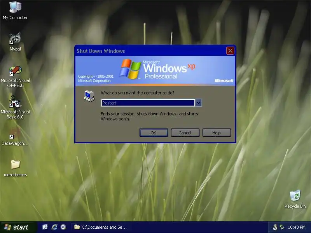Select Microsoft Visual Basic 6.0 shortcut
The image size is (311, 233).
click(15, 107)
